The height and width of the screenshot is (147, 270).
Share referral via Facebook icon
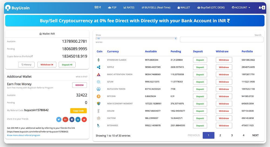[x=72, y=119]
